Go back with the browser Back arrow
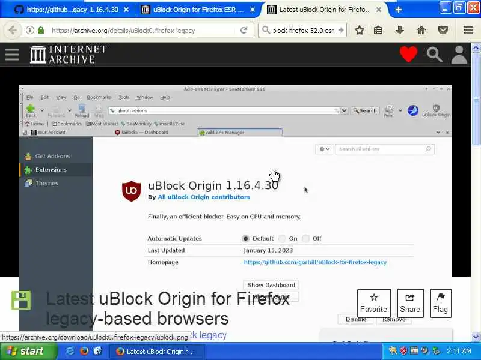The height and width of the screenshot is (360, 481). tap(13, 31)
